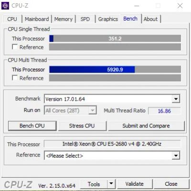Screen dimensions: 191x191
Task: Switch to the Mainboard tab
Action: point(37,19)
